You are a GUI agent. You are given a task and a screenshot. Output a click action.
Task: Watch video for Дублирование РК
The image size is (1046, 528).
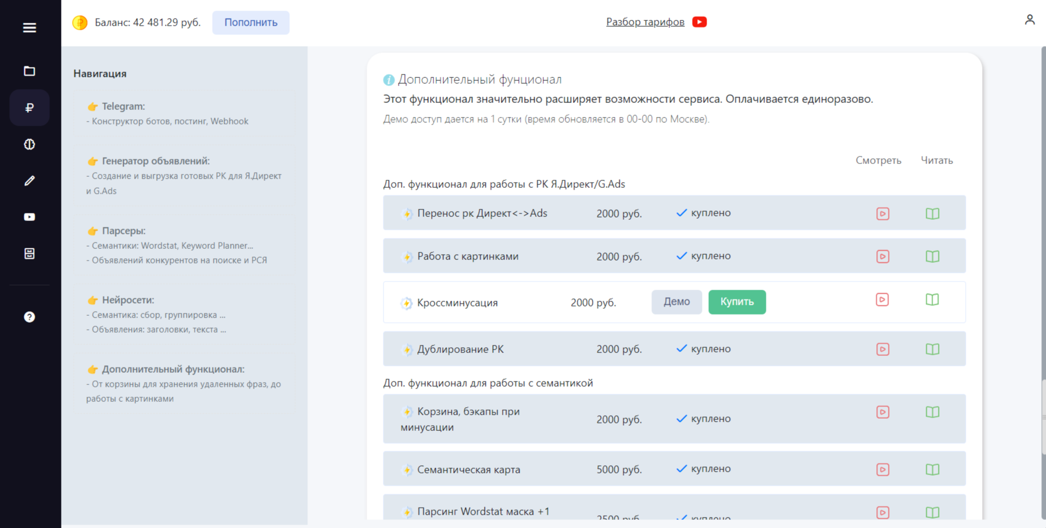[883, 349]
